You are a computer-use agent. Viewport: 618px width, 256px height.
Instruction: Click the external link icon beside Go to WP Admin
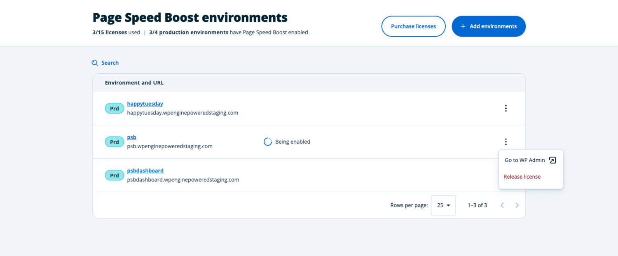pyautogui.click(x=552, y=160)
